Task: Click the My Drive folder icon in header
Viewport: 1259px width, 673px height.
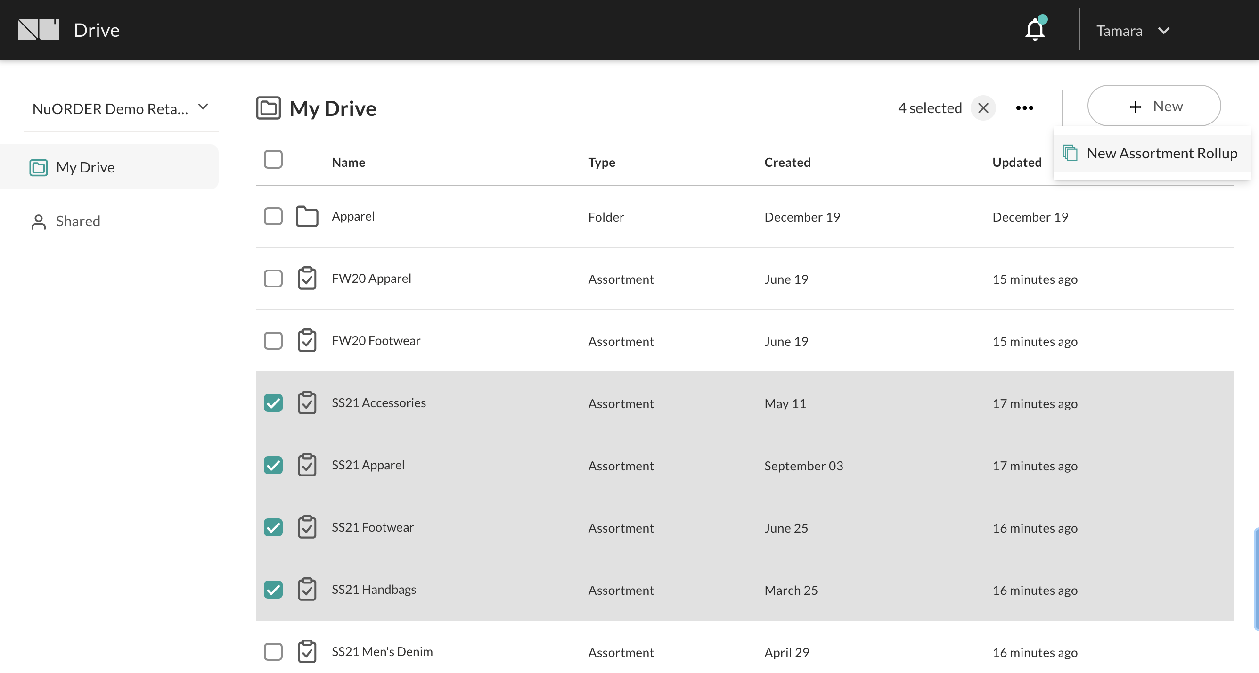Action: (268, 108)
